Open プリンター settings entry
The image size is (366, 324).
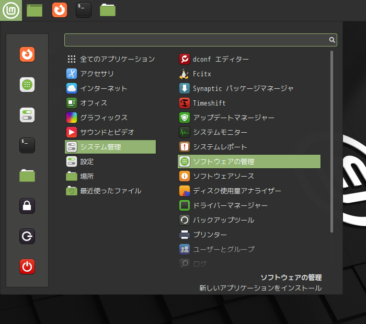[249, 235]
